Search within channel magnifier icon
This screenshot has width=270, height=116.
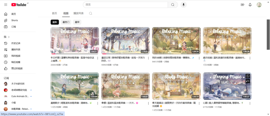(x=91, y=13)
